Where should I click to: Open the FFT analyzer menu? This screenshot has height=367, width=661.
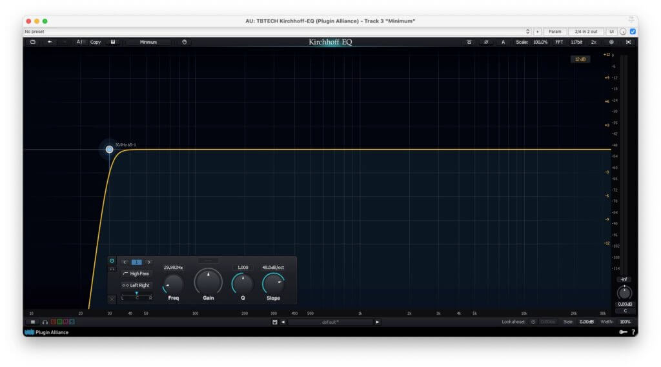tap(559, 42)
